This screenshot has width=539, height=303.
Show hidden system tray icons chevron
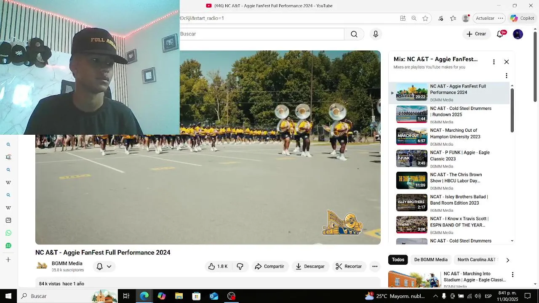tap(435, 296)
